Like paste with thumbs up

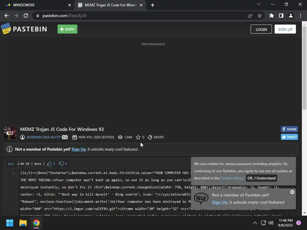coord(49,164)
